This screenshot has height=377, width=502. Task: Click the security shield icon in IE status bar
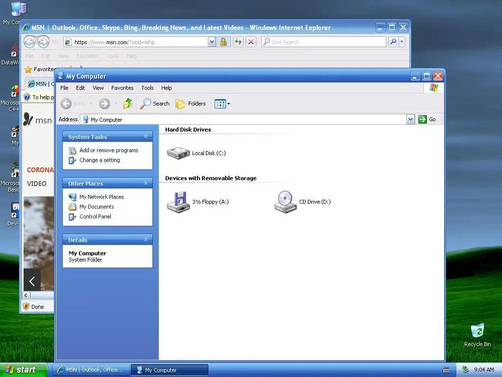tap(26, 306)
